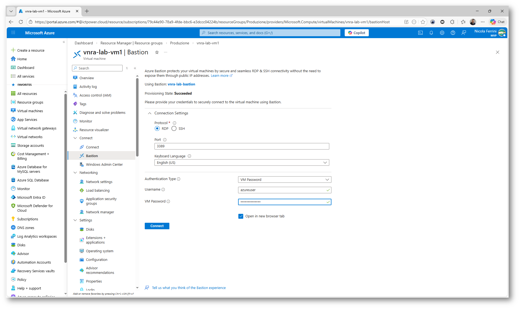520x309 pixels.
Task: Select the SSH protocol radio button
Action: (174, 129)
